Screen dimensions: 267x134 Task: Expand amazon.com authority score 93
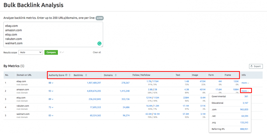pos(51,91)
